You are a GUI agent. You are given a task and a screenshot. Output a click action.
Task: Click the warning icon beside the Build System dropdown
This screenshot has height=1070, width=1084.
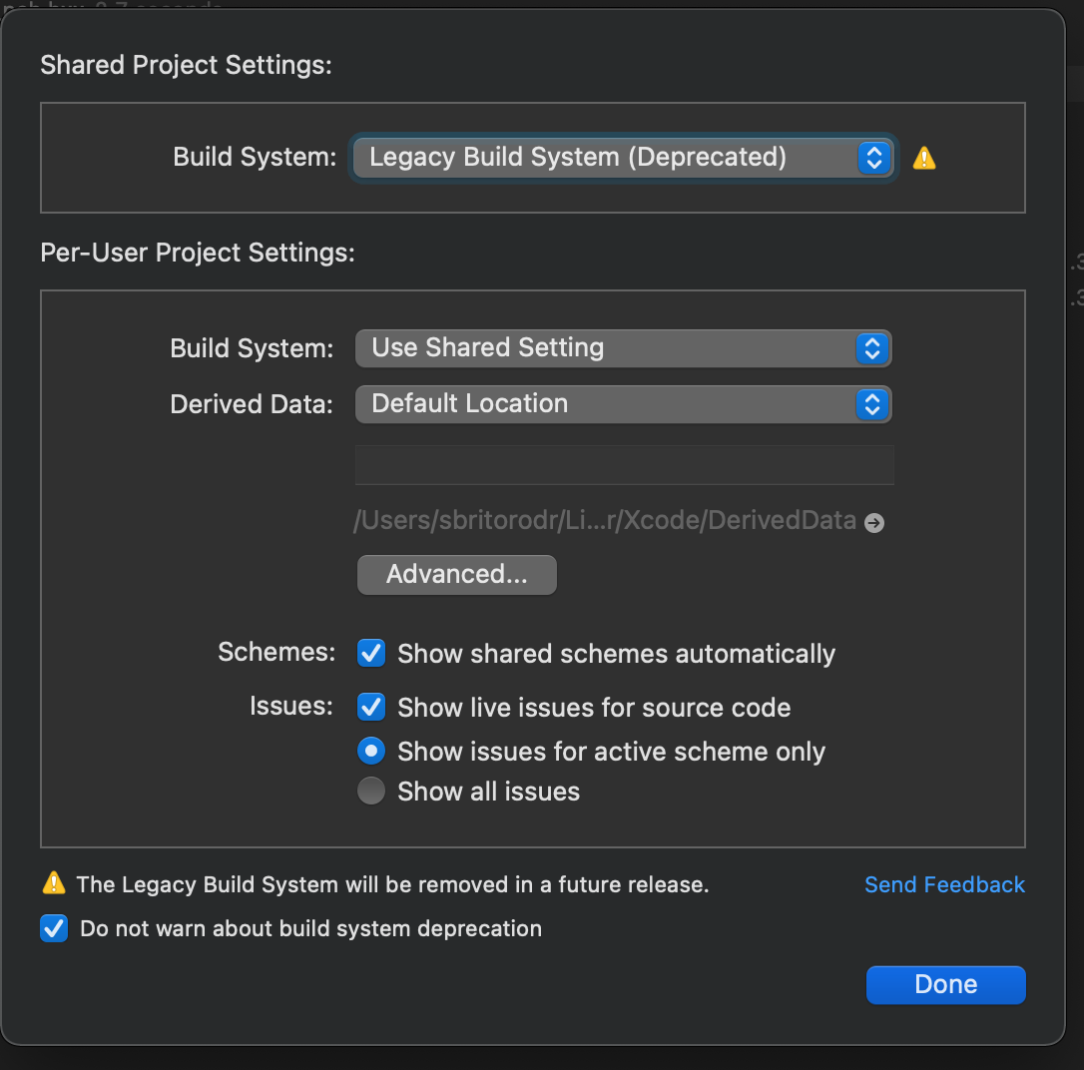[x=923, y=157]
